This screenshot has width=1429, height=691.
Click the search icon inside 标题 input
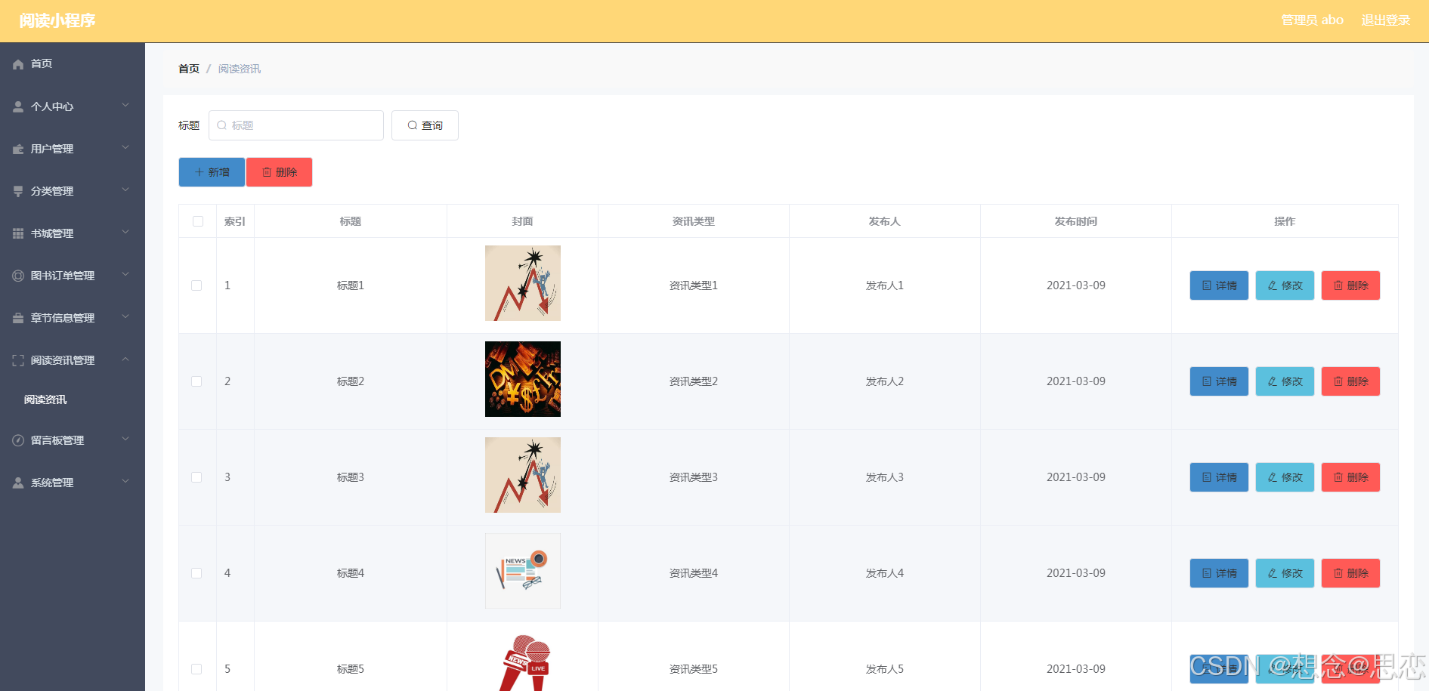[x=222, y=125]
